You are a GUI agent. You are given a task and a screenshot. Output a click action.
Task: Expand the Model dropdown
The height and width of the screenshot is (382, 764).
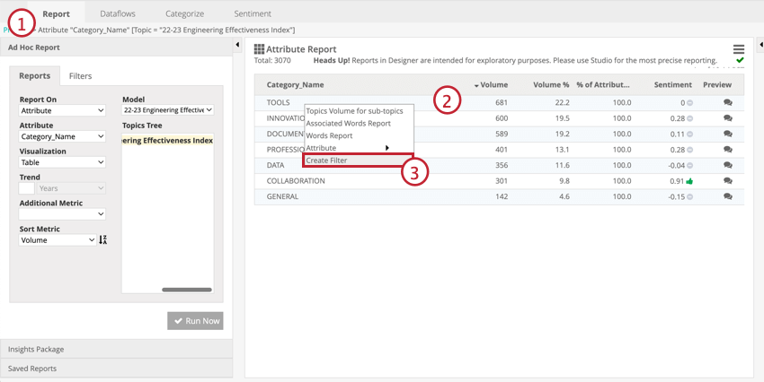[x=168, y=110]
